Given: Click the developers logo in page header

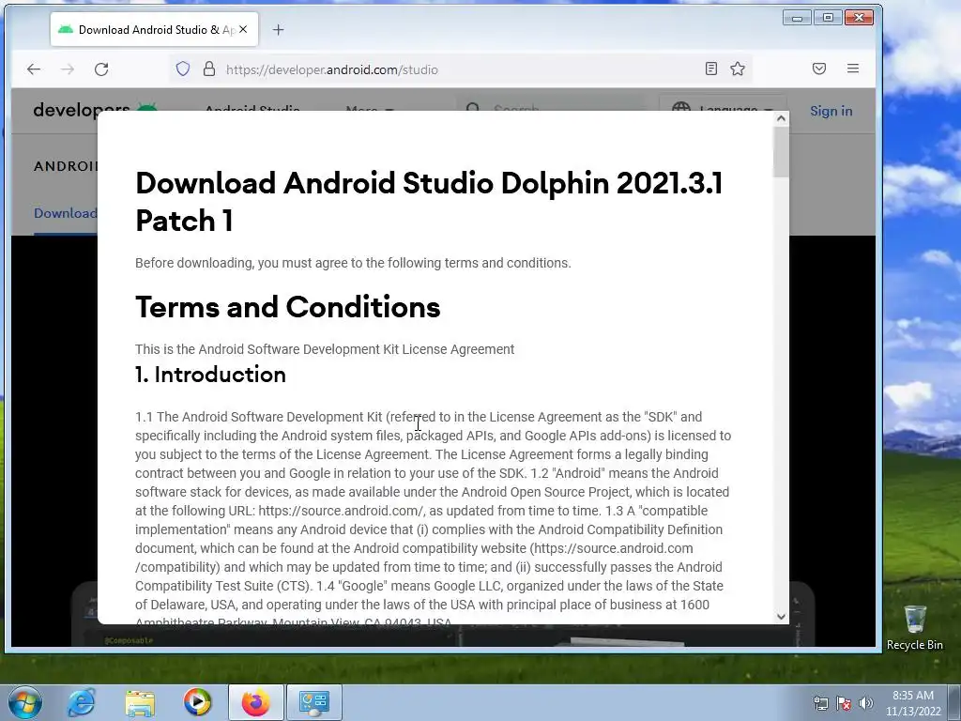Looking at the screenshot, I should (95, 110).
